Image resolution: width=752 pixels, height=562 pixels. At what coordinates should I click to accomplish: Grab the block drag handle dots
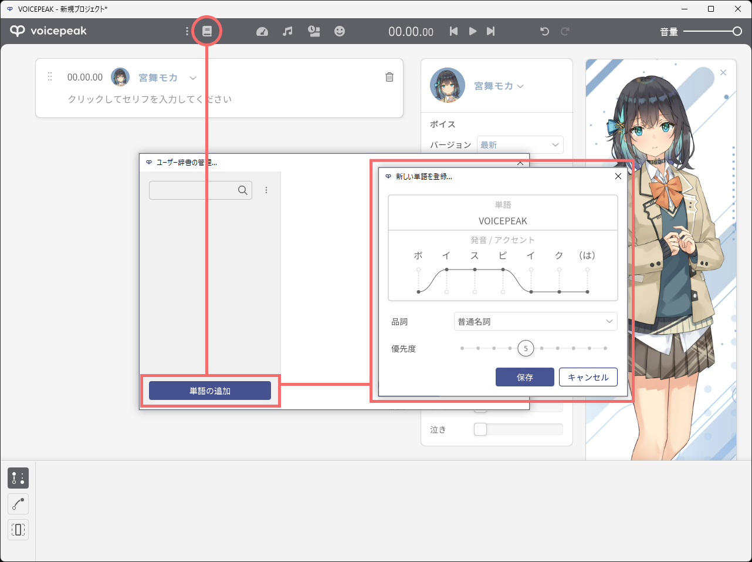tap(50, 77)
